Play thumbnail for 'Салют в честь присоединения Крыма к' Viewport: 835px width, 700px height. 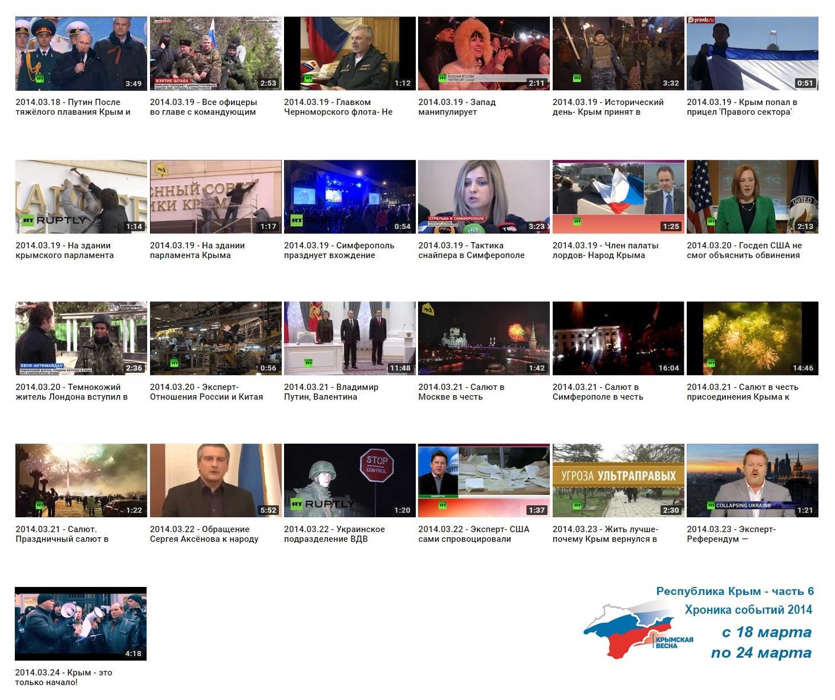tap(752, 339)
